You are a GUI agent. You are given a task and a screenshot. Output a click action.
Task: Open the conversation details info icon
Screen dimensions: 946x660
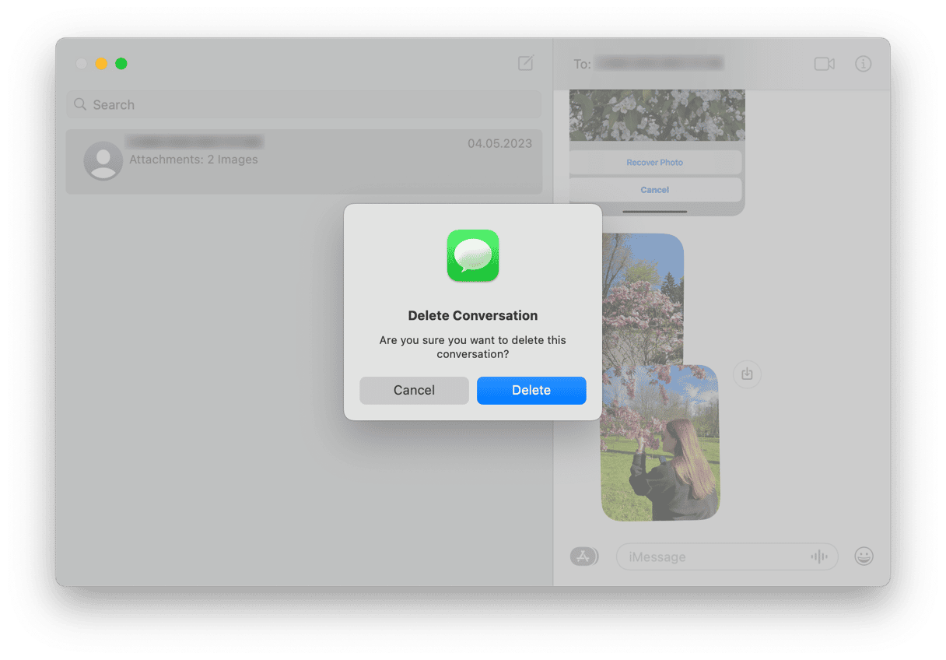point(863,64)
